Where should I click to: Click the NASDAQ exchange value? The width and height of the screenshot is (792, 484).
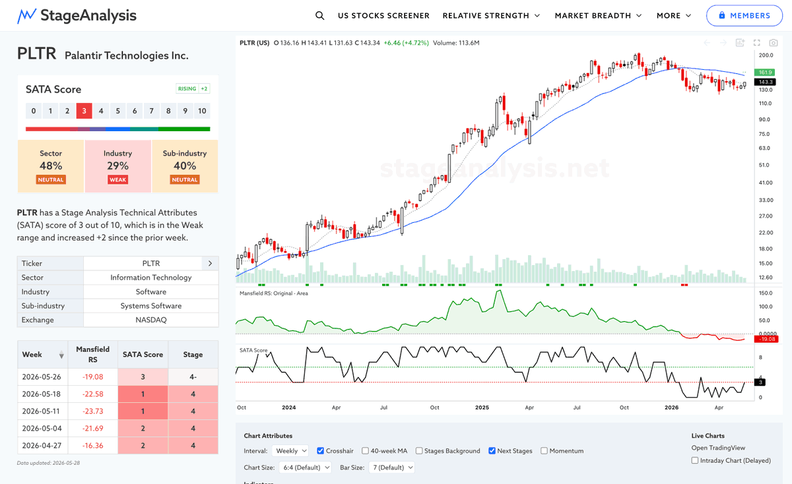151,320
